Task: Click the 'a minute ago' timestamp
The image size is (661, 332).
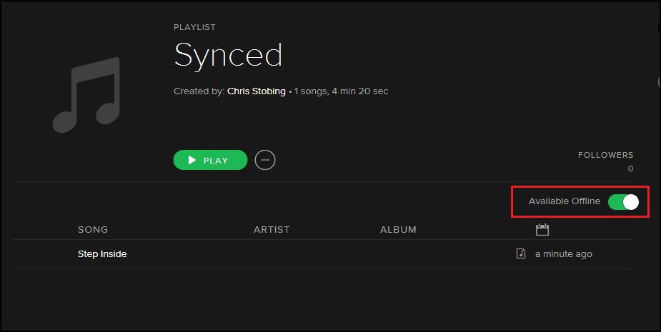Action: coord(564,254)
